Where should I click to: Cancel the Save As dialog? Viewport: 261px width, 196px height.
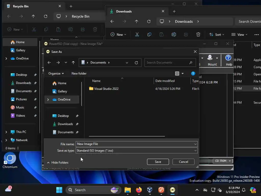tap(184, 162)
